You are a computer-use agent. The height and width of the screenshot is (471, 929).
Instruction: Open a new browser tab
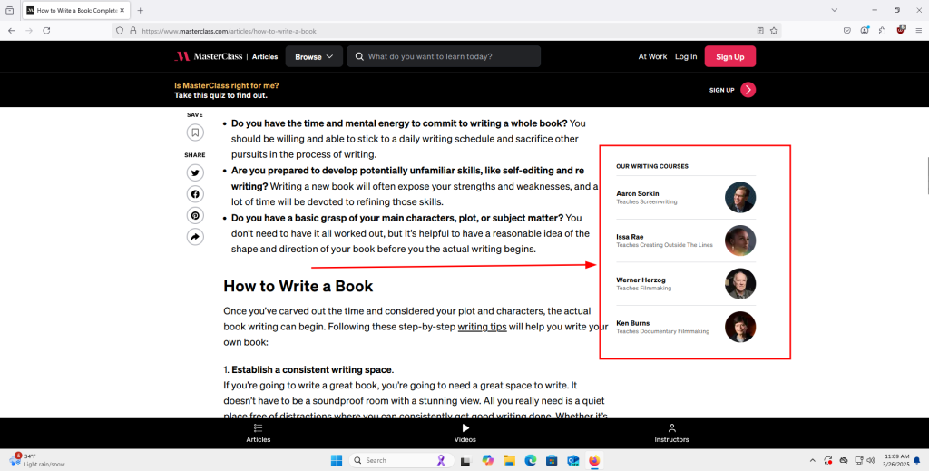click(140, 10)
